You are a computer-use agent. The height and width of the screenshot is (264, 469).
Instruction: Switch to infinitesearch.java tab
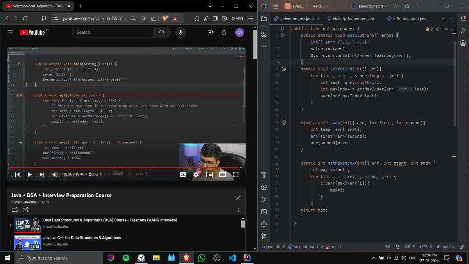coord(406,19)
